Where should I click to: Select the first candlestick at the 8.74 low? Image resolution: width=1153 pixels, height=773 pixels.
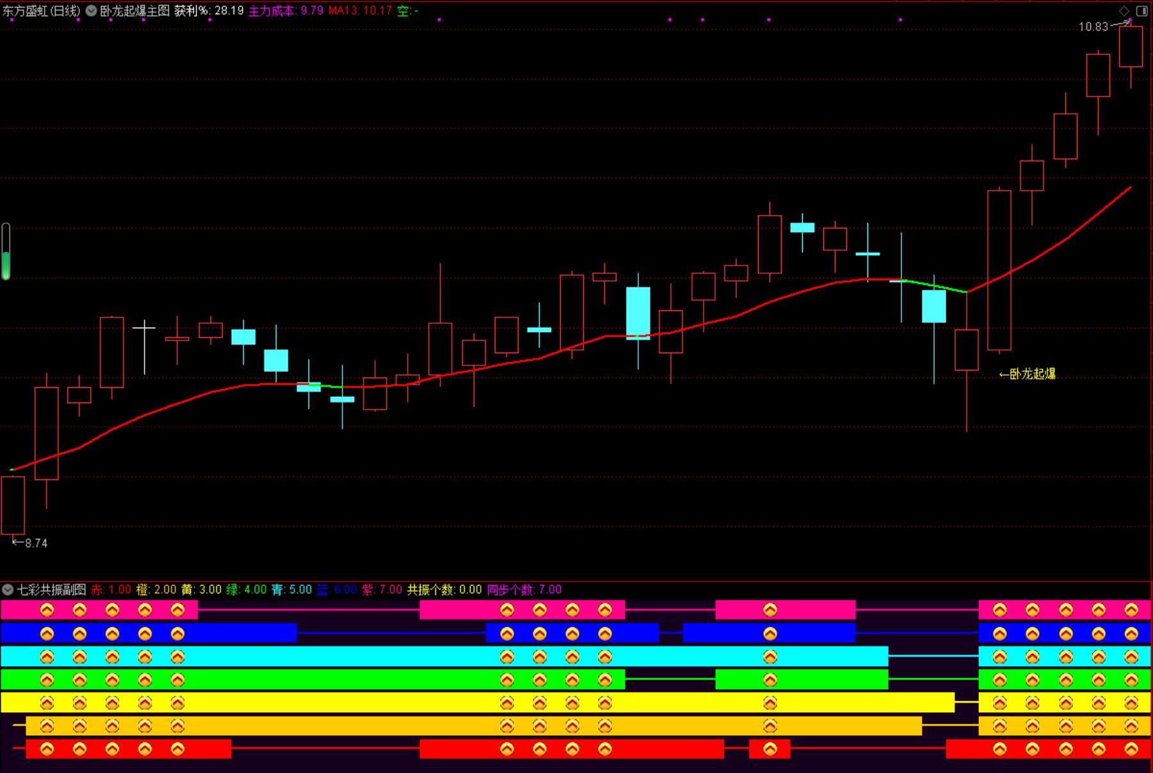click(x=13, y=505)
